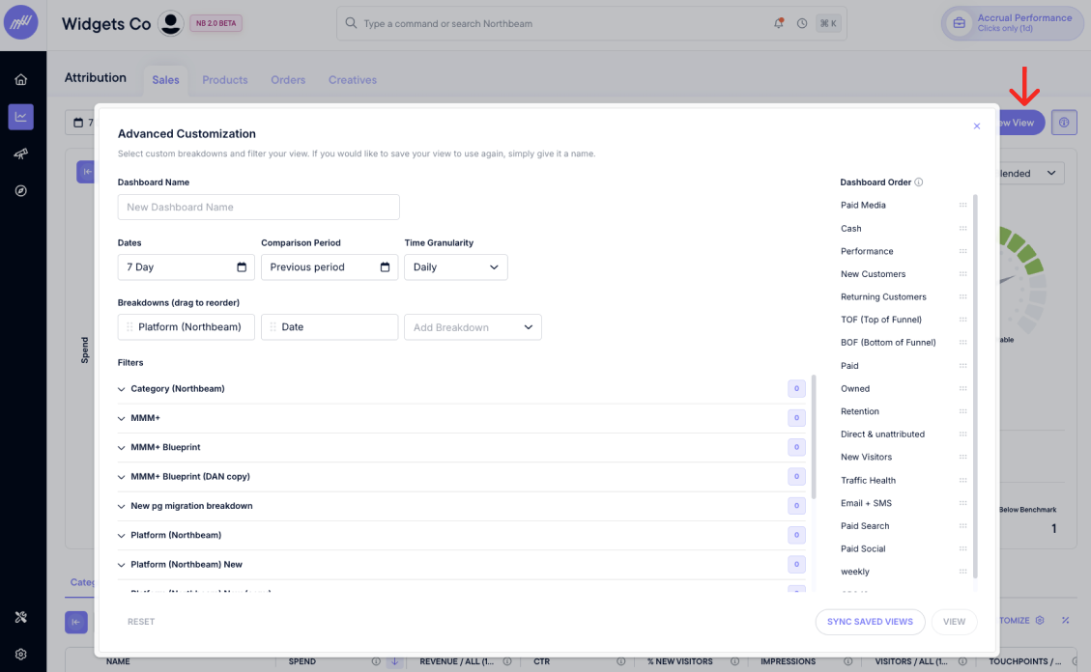Open the chart analytics sidebar icon

click(x=21, y=117)
